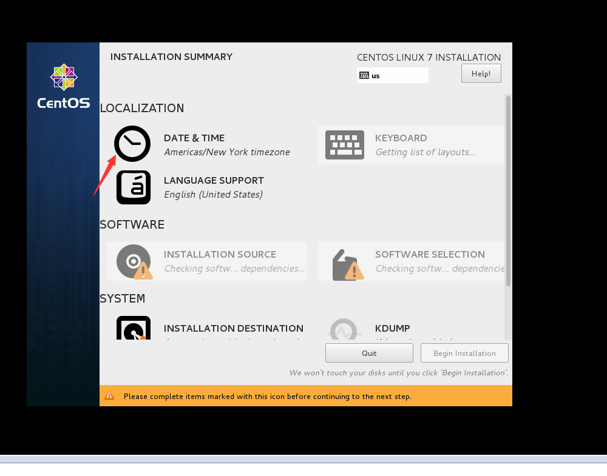607x476 pixels.
Task: Click the INSTALLATION SUMMARY title
Action: coord(171,57)
